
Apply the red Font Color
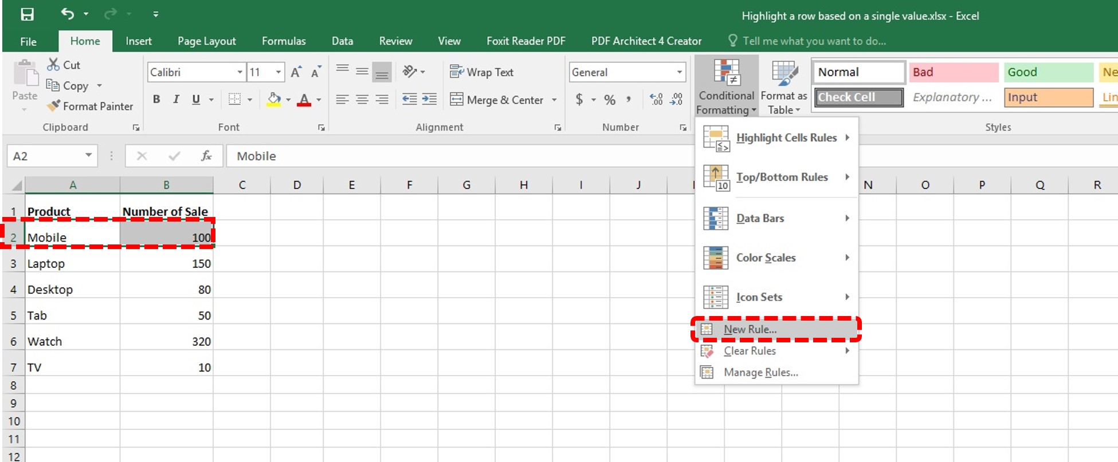click(x=304, y=100)
